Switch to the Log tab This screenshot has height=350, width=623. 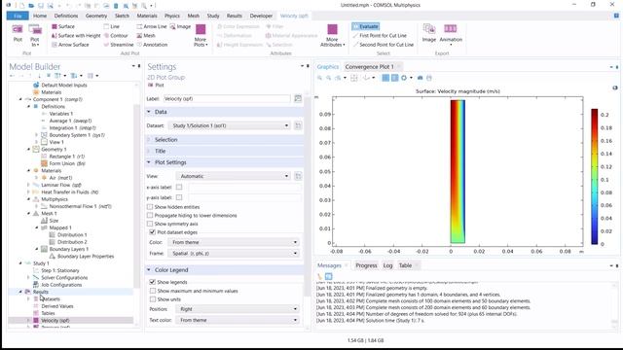tap(387, 265)
